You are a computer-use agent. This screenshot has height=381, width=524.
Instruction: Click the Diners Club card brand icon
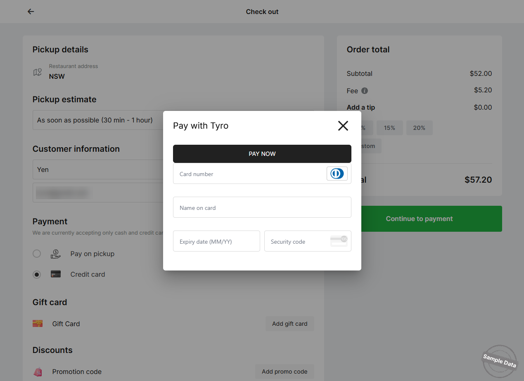tap(337, 174)
